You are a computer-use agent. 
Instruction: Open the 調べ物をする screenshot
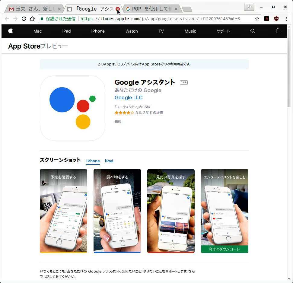[x=117, y=211]
